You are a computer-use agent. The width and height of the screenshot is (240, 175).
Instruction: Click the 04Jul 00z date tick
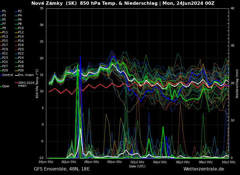pos(160,162)
